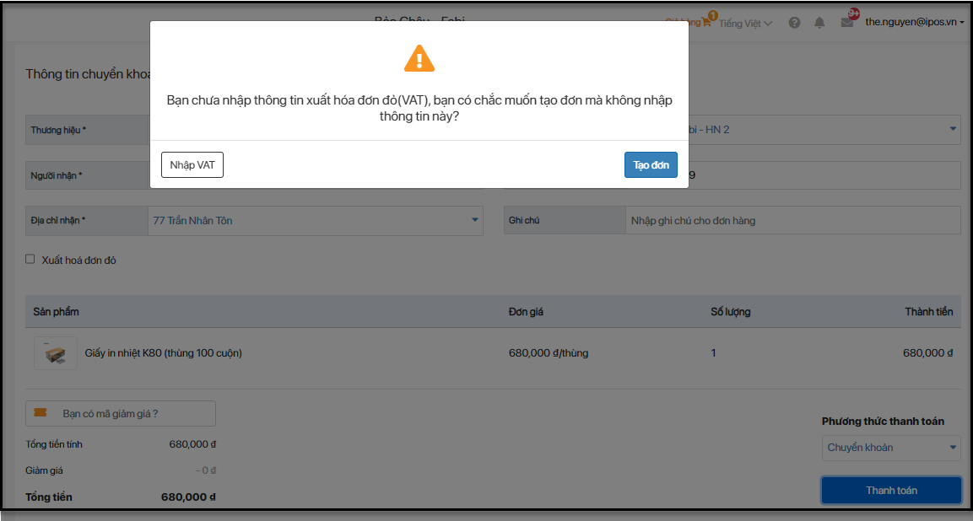Open the Chuyển khoản payment method dropdown
This screenshot has width=973, height=521.
[891, 448]
